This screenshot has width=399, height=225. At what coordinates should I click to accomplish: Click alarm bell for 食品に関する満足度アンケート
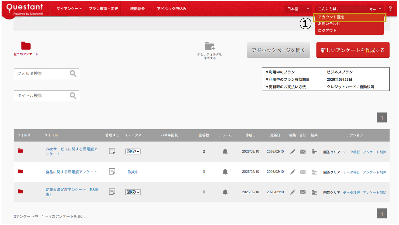[225, 172]
